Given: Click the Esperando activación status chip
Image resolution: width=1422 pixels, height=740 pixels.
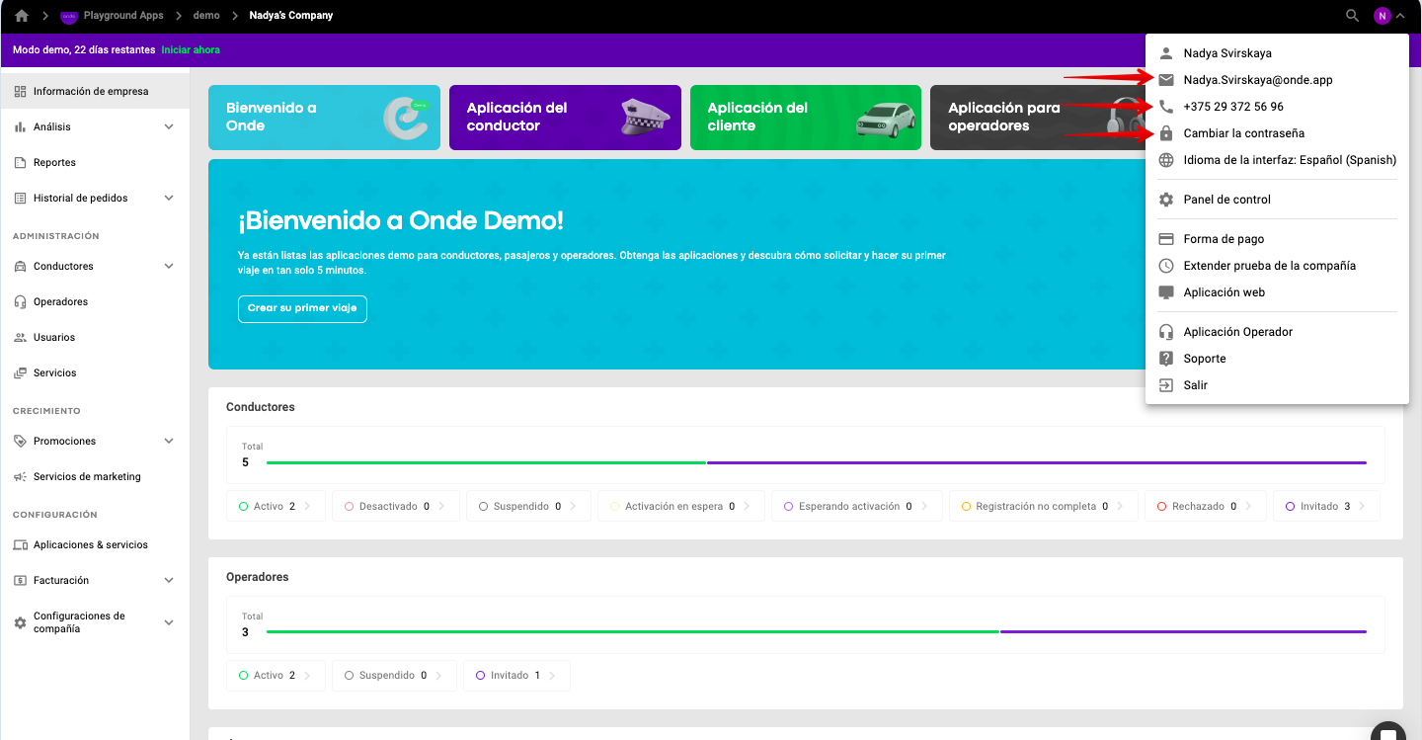Looking at the screenshot, I should 857,507.
